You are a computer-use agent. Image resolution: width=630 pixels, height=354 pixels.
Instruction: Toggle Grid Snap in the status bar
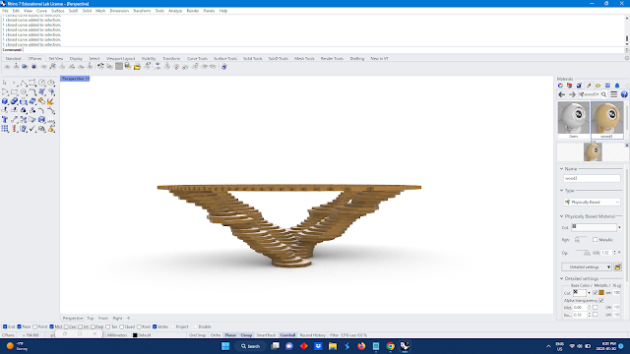coord(197,335)
